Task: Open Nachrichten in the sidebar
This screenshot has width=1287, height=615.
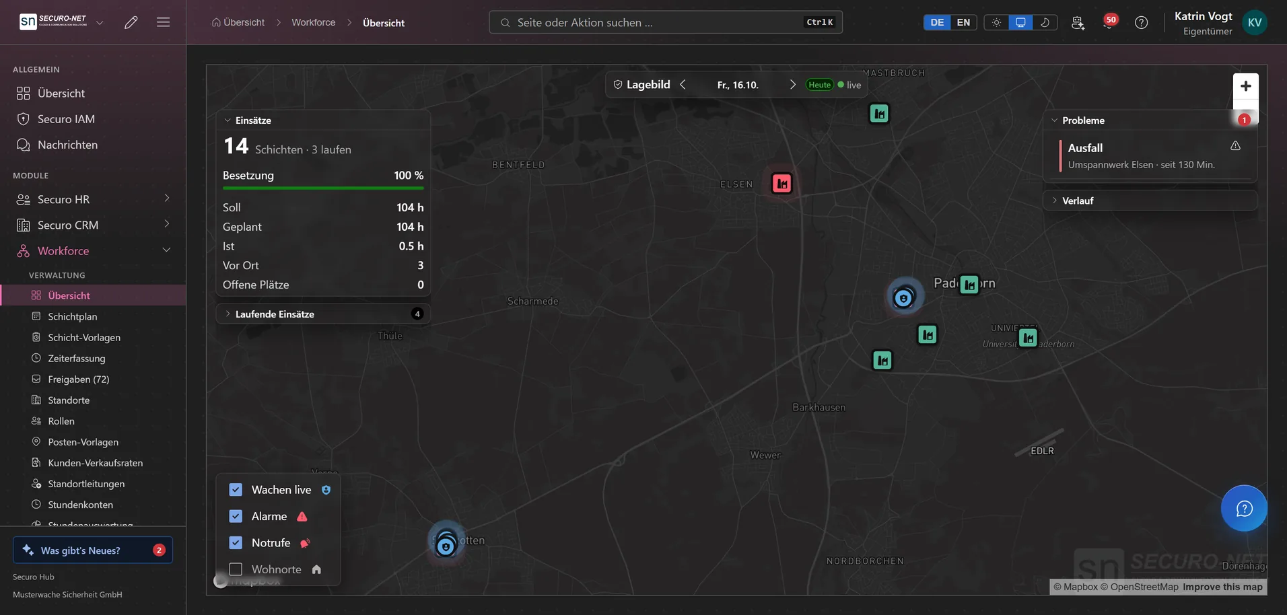Action: pyautogui.click(x=93, y=145)
